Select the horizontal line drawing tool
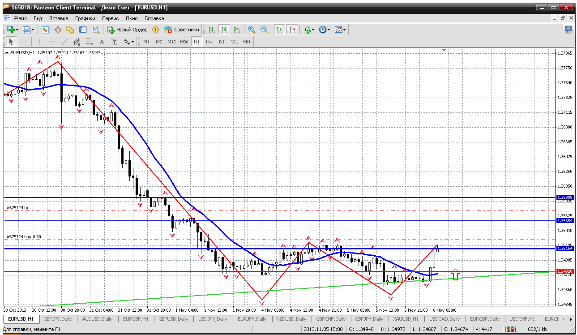This screenshot has height=335, width=577. 52,42
